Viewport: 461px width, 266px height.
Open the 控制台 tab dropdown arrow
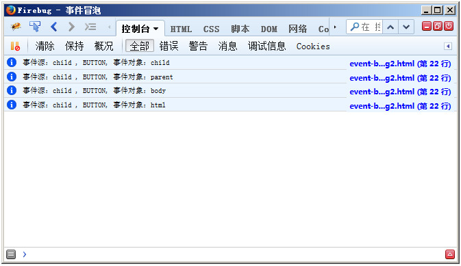[x=155, y=29]
